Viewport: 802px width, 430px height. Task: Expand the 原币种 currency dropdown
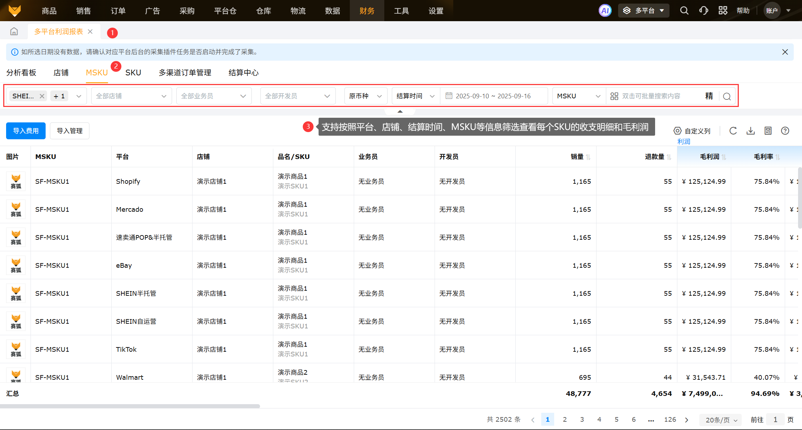[365, 96]
